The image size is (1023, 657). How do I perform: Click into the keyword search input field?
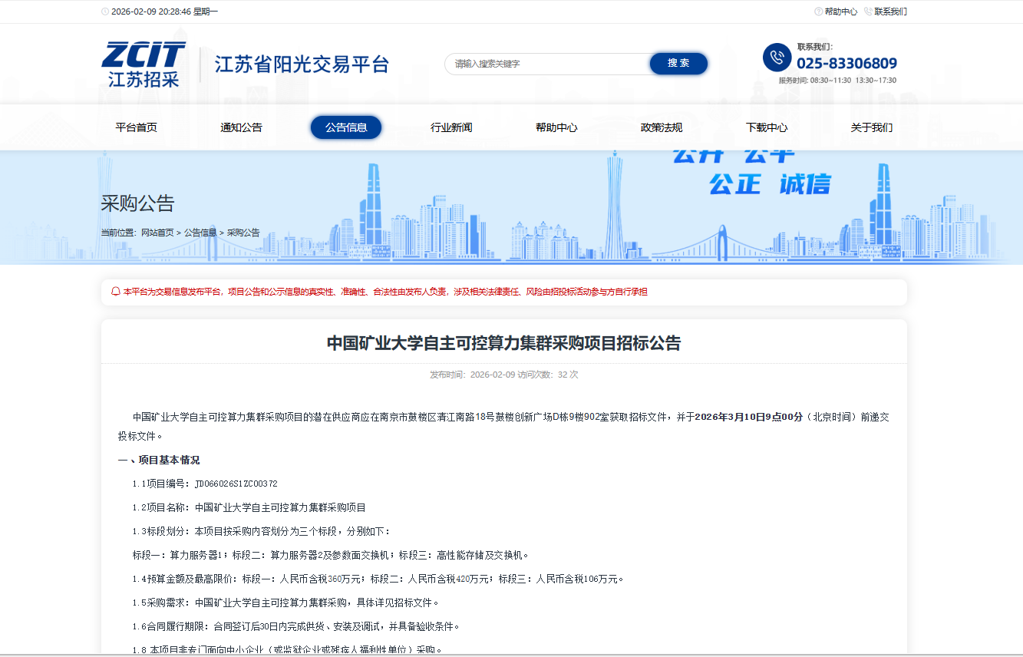(546, 64)
